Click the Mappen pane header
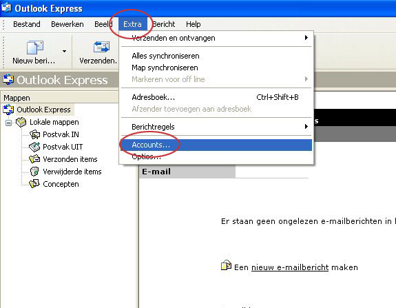Viewport: 396px width, 308px height. [x=59, y=98]
